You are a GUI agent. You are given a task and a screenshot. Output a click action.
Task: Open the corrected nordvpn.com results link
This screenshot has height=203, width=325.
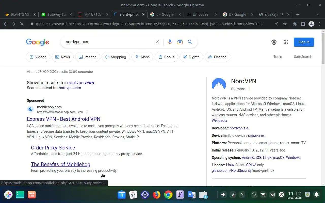80,83
